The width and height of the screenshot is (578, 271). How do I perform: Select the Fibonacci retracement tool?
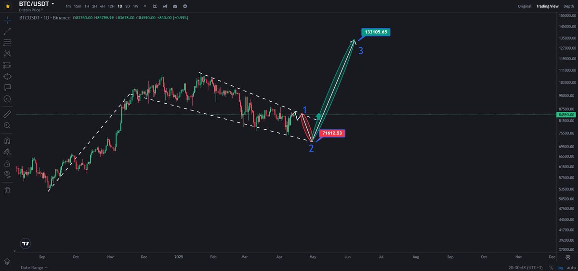pyautogui.click(x=7, y=43)
